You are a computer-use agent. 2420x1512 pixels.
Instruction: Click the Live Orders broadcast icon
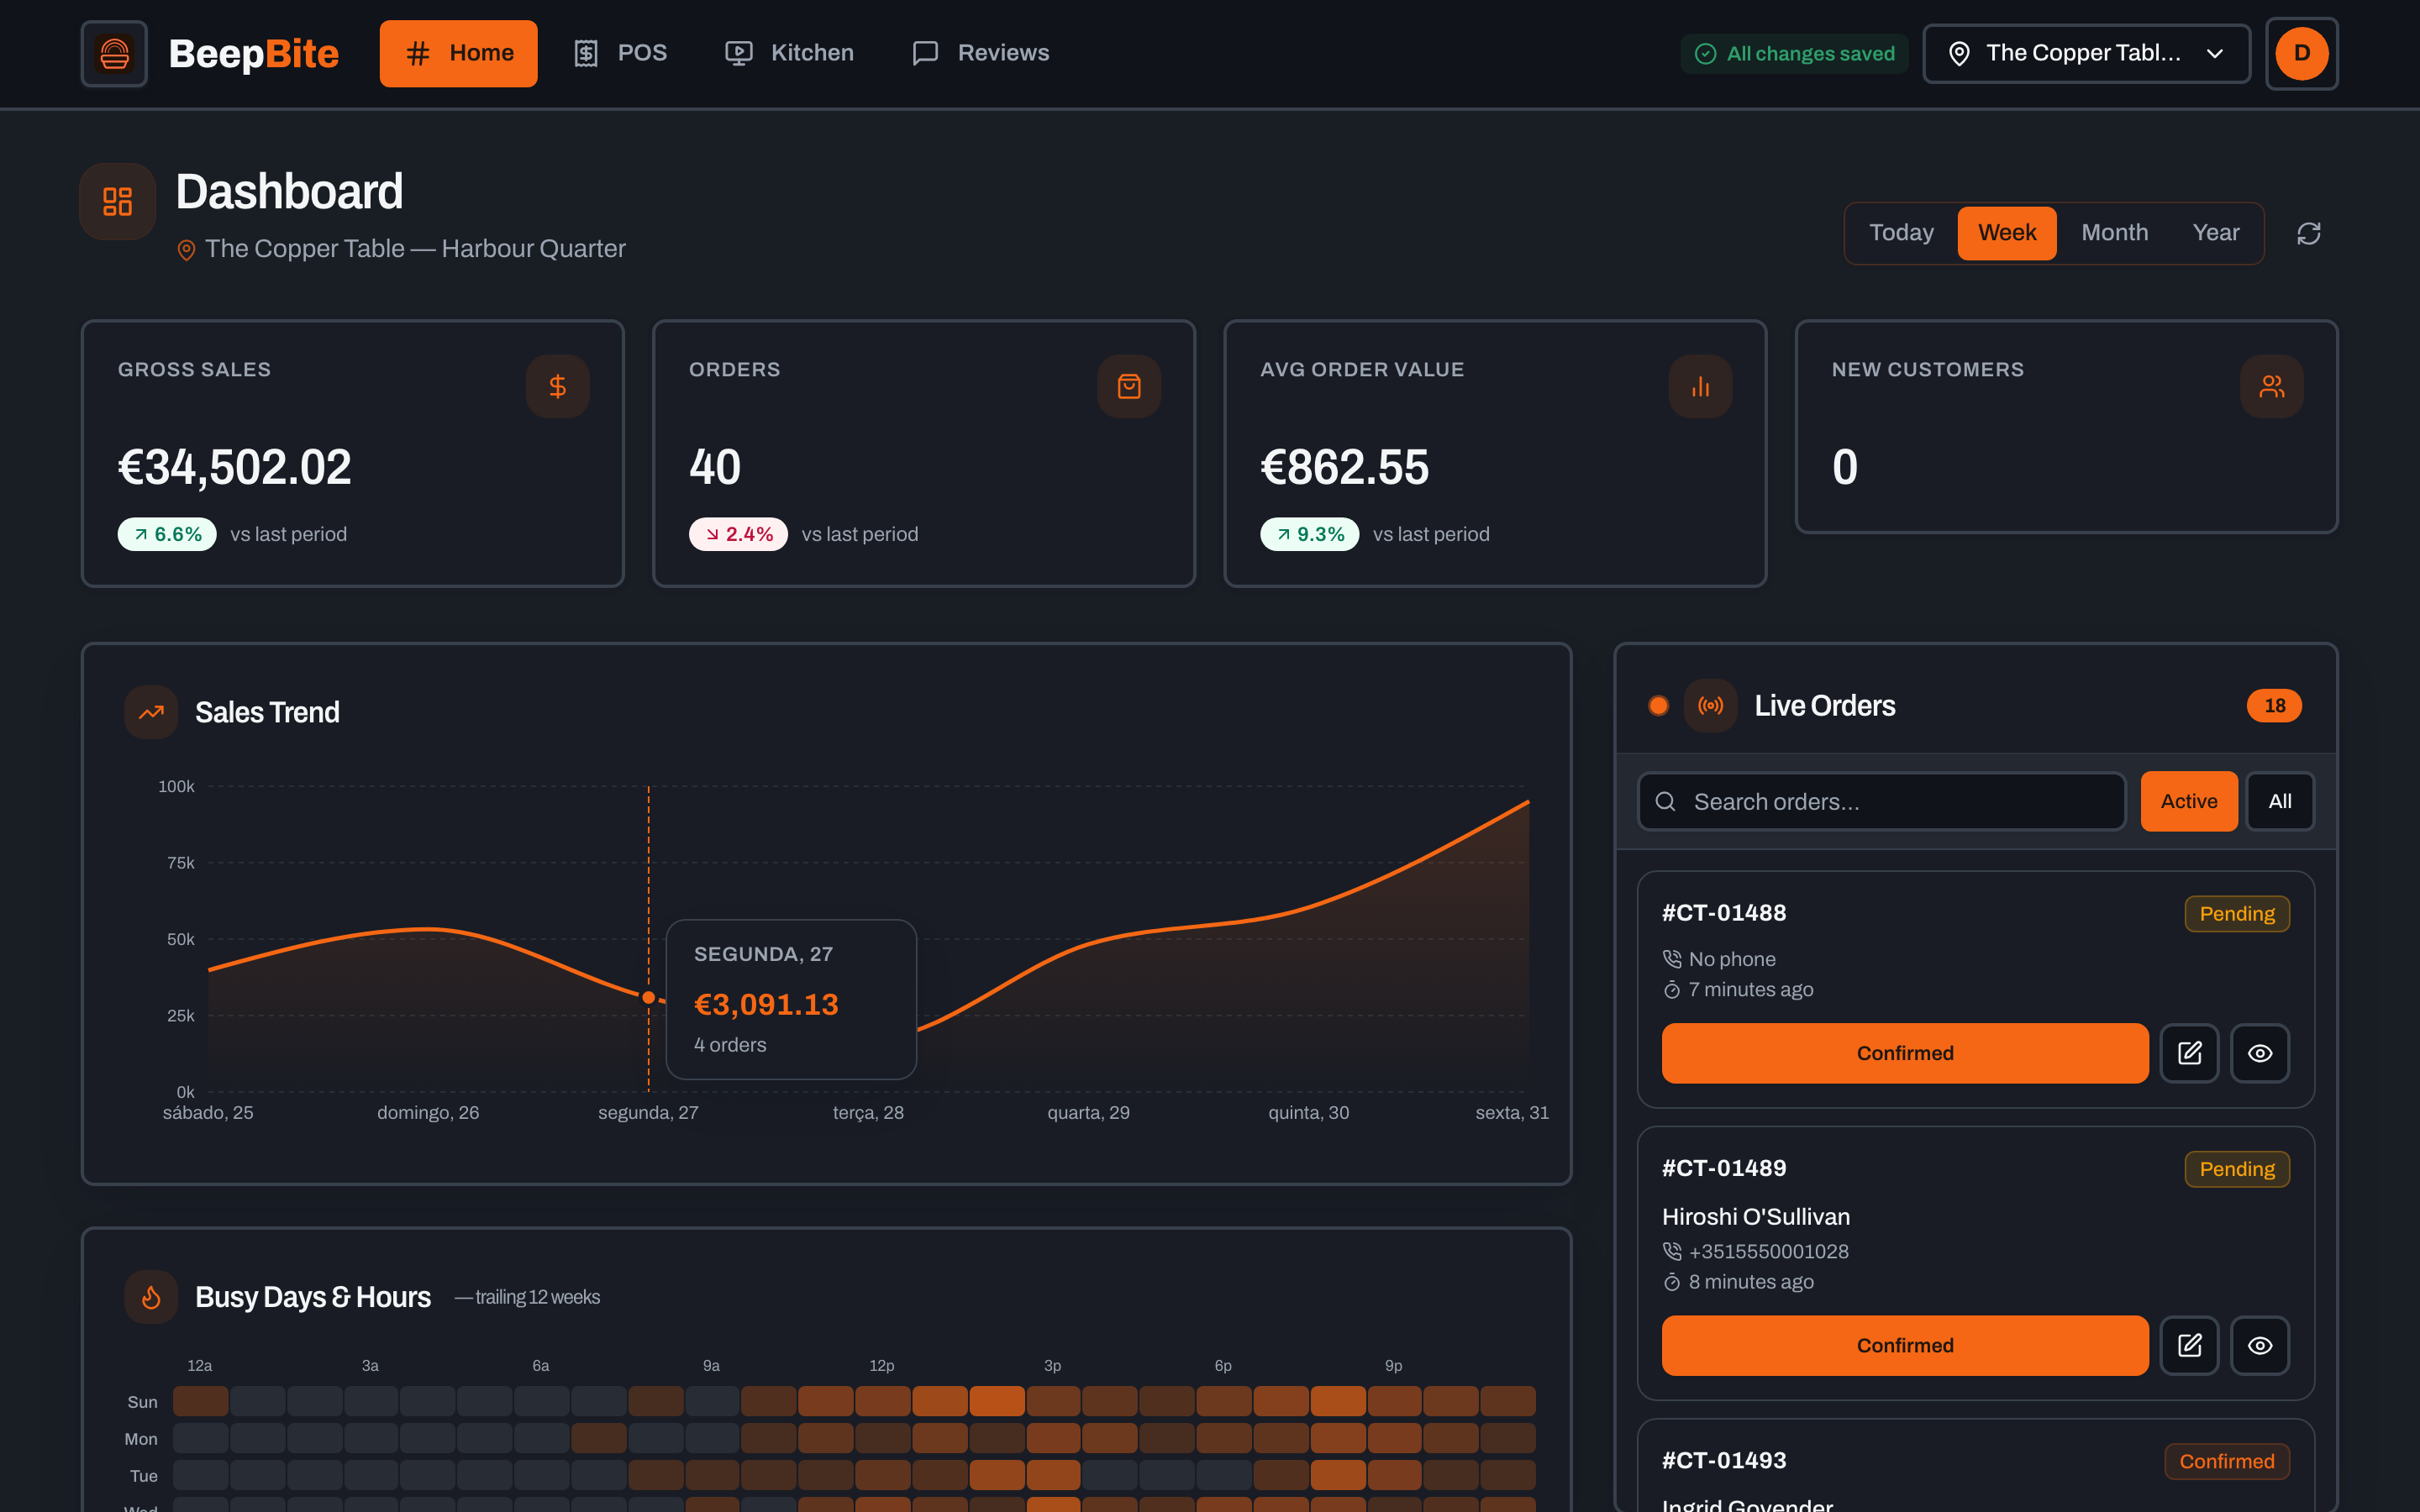[1710, 706]
